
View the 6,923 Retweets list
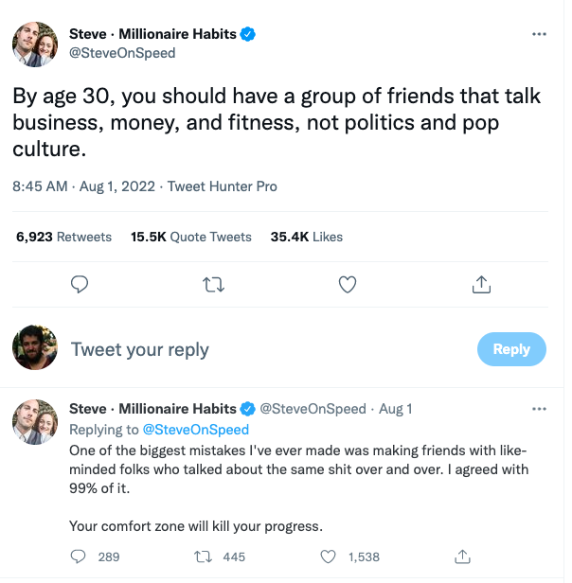63,237
